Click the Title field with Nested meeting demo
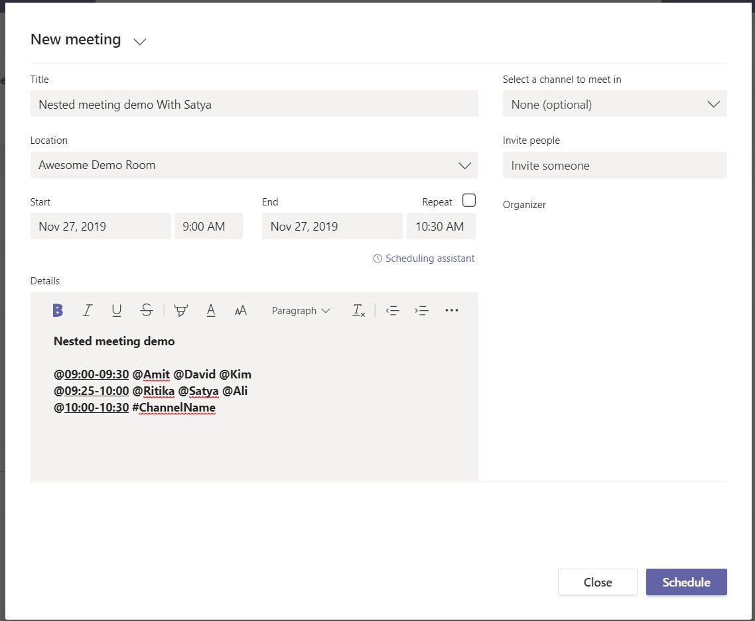 (x=254, y=104)
